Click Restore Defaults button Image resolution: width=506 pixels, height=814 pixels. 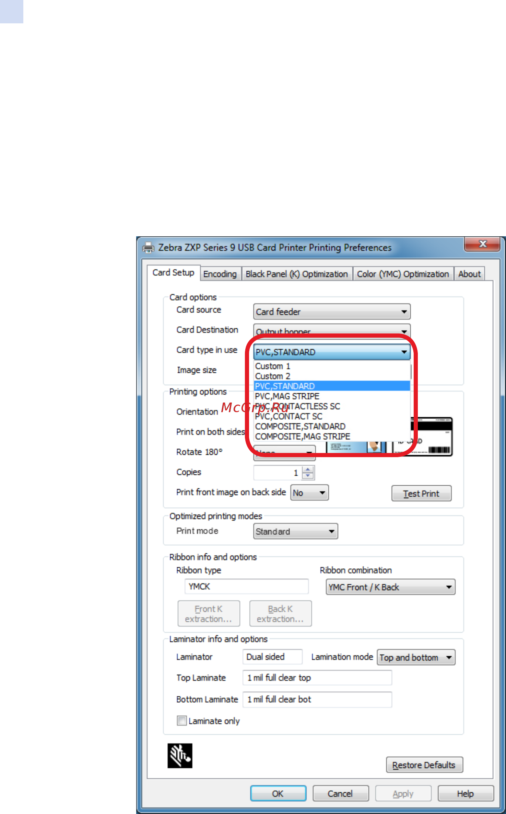(424, 765)
